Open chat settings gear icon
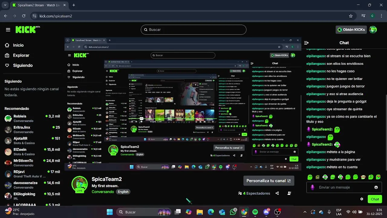The width and height of the screenshot is (387, 218). tap(362, 199)
